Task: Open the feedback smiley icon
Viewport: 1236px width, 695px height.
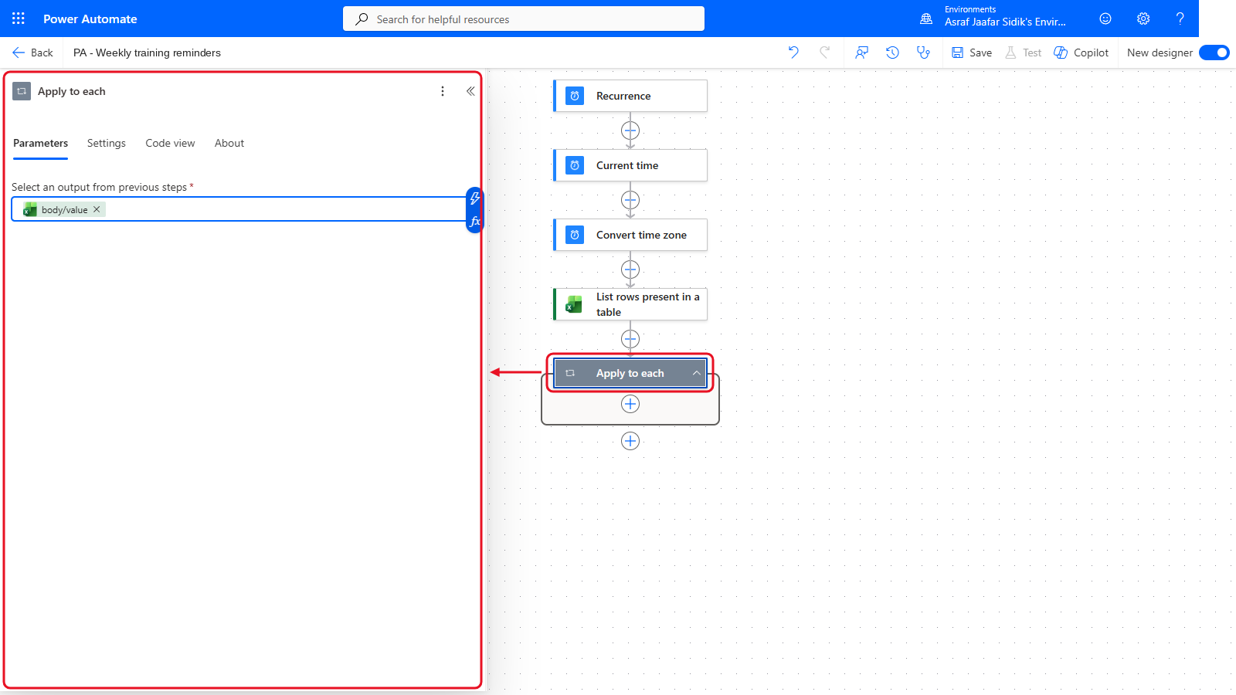Action: pyautogui.click(x=1105, y=19)
